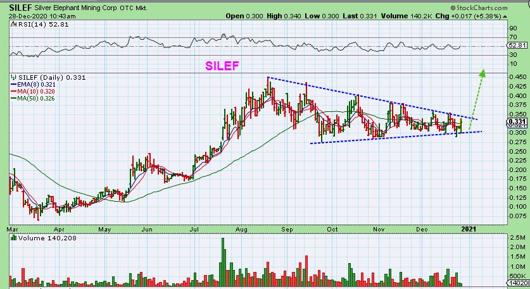Click the Oct label on date axis
Screen dimensions: 530x289
click(332, 230)
